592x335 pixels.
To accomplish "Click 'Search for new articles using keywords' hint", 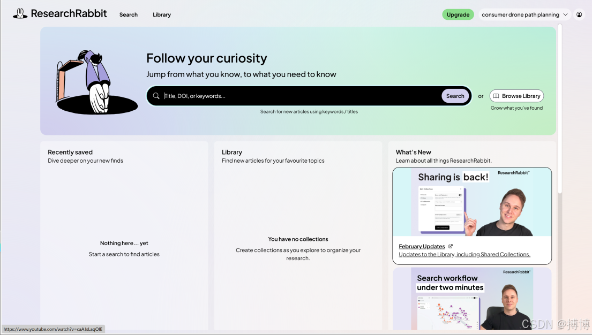I will [x=309, y=112].
